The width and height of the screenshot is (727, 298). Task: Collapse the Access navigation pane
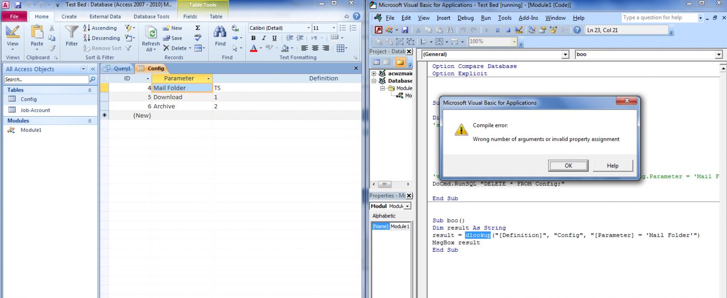(93, 69)
